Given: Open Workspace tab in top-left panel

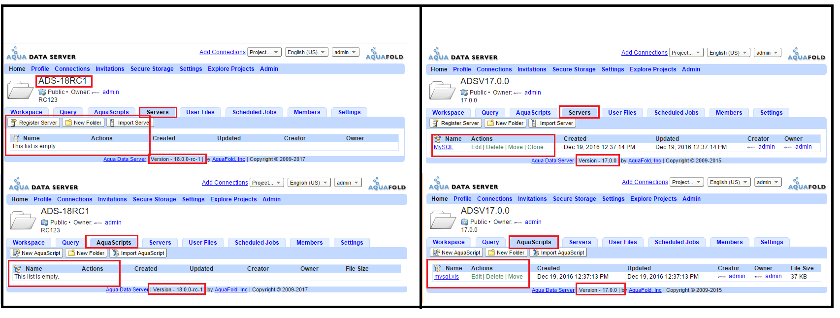Looking at the screenshot, I should 27,112.
